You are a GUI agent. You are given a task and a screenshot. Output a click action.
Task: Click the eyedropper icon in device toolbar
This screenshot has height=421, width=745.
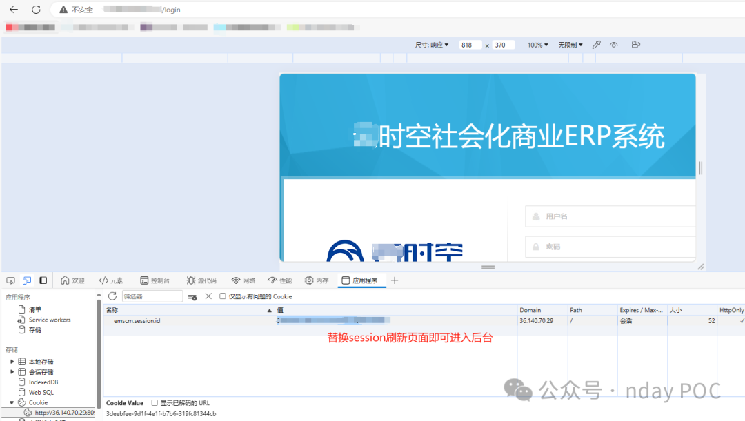click(x=596, y=45)
